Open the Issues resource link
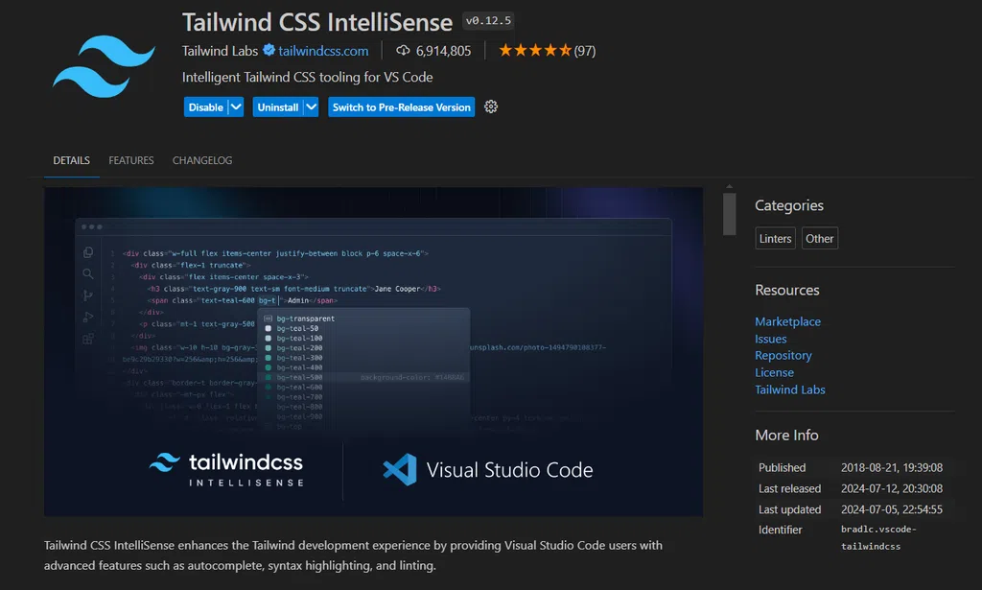This screenshot has height=590, width=982. (x=771, y=339)
